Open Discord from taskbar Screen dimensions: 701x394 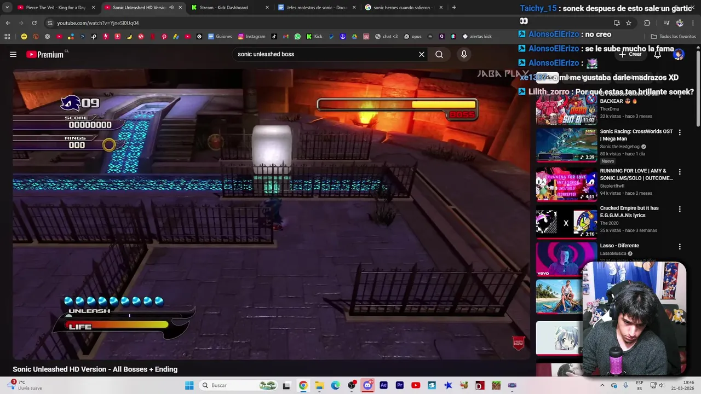[367, 385]
